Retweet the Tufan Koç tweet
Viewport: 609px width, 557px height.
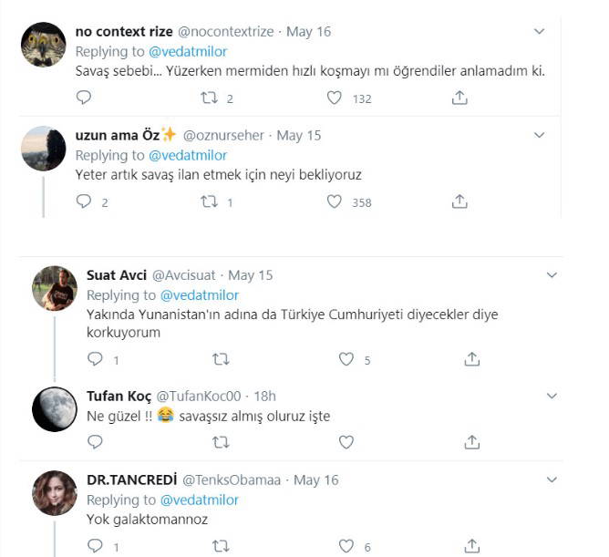(220, 442)
